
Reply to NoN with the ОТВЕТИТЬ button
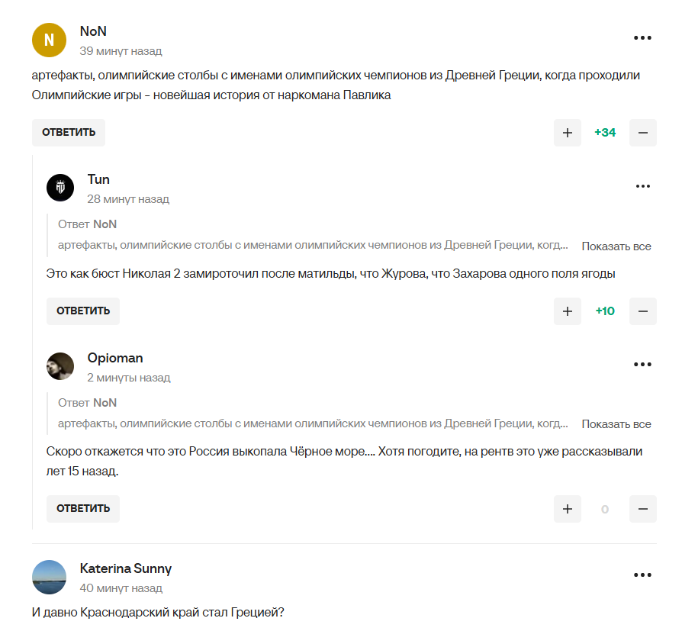68,132
